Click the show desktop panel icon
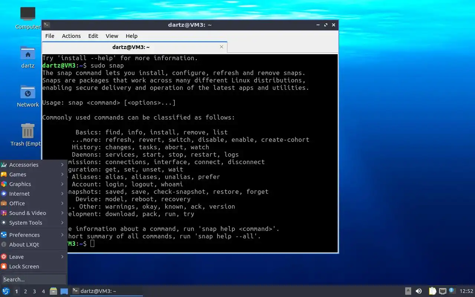The height and width of the screenshot is (297, 475). (64, 291)
